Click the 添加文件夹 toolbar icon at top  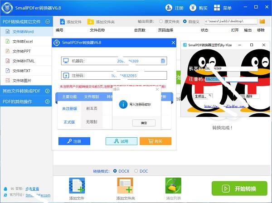[90, 22]
